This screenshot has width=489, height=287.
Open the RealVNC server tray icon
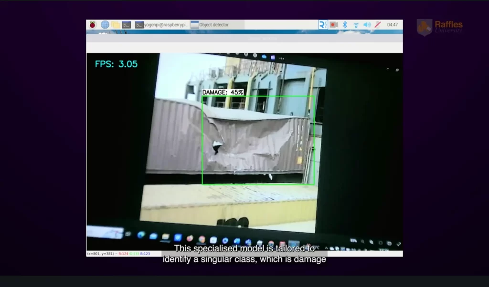[323, 25]
